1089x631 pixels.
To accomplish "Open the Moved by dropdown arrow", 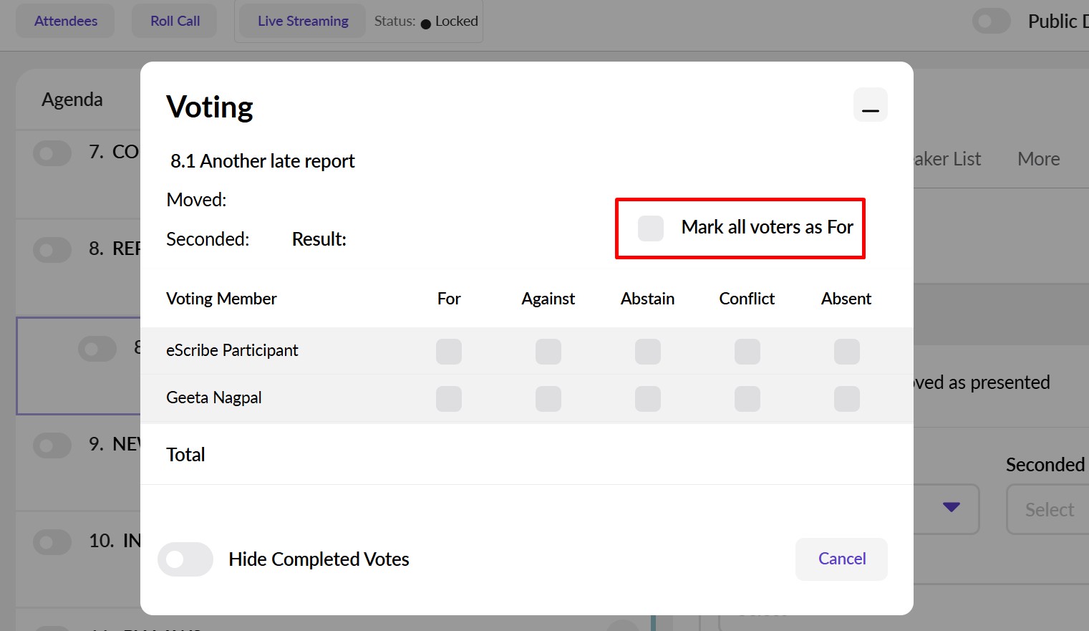I will click(x=951, y=508).
